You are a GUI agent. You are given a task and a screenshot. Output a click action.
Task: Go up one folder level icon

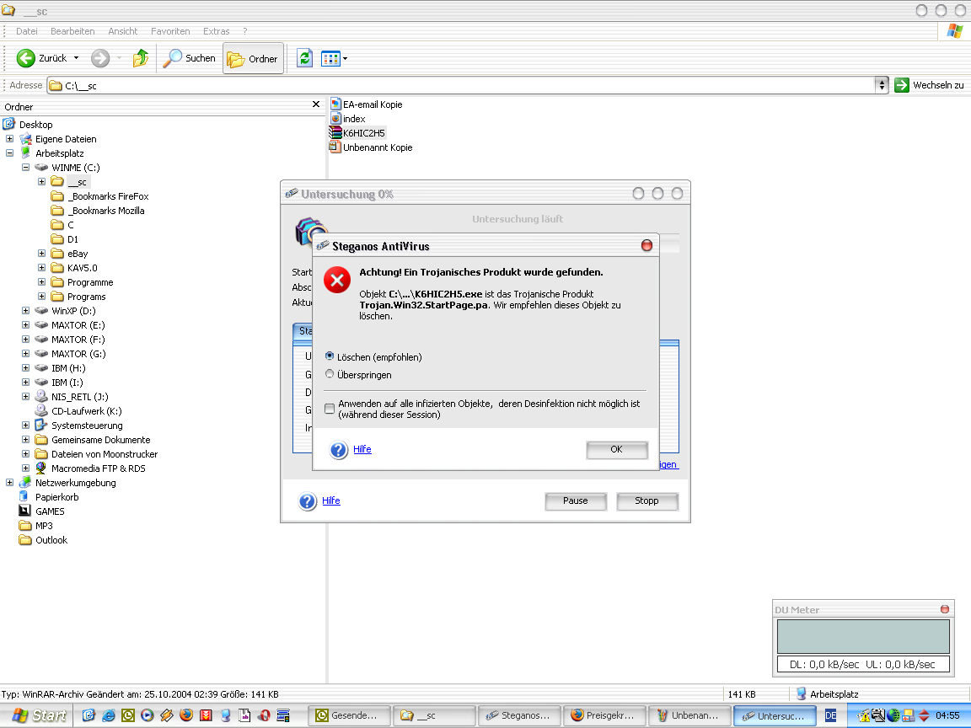coord(141,58)
